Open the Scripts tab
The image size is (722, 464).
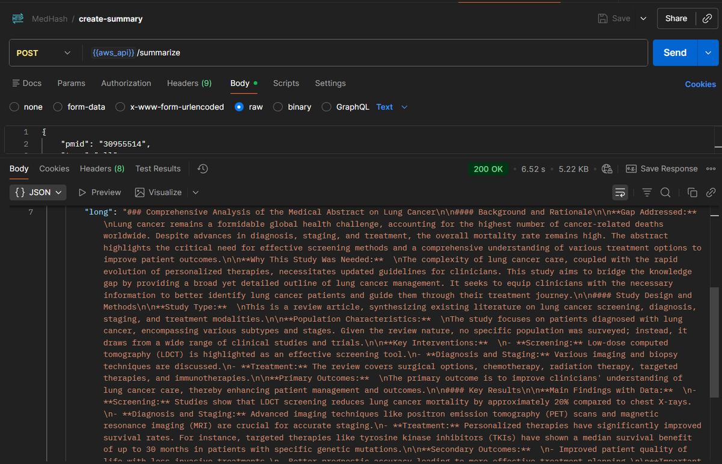click(x=286, y=83)
